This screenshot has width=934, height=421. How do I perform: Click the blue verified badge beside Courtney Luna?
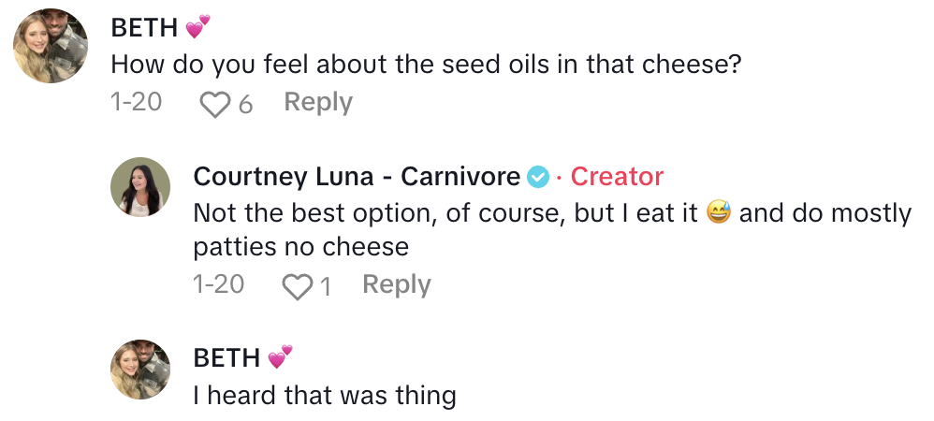[x=538, y=176]
